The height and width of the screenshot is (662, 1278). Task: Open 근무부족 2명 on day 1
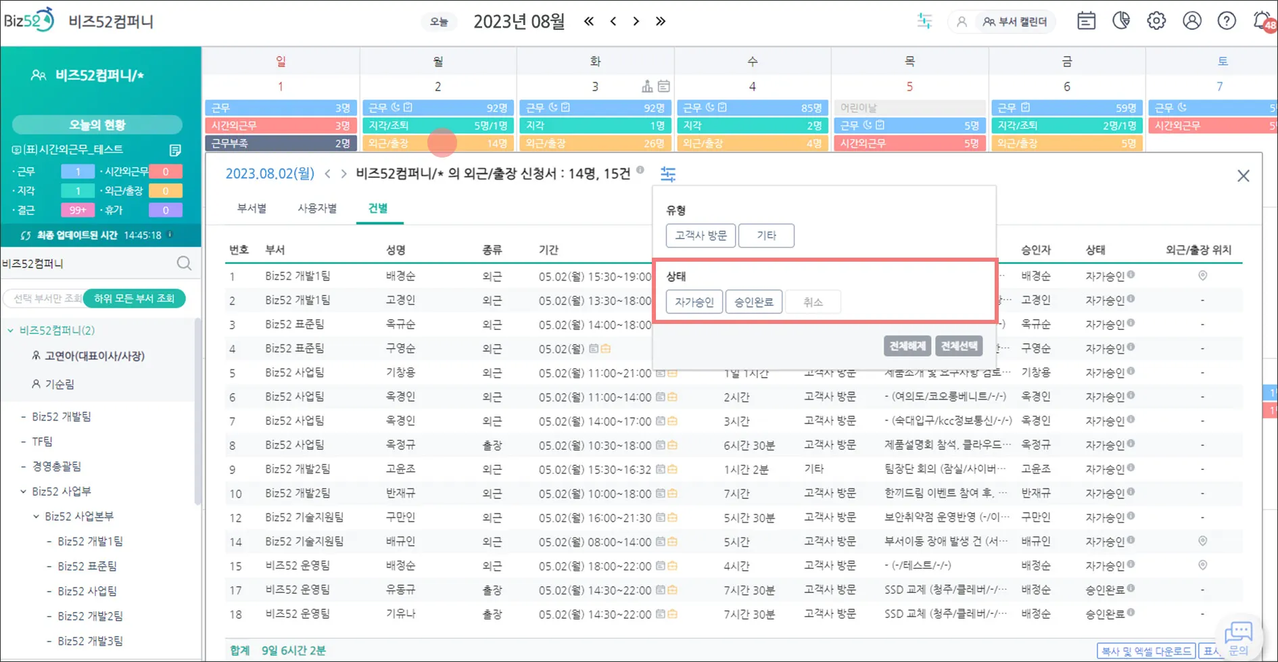pos(281,143)
